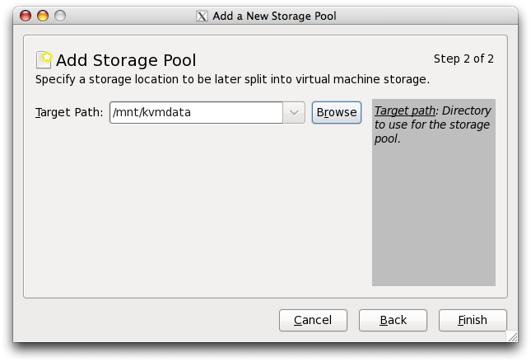Click the Add Storage Pool page icon
This screenshot has width=531, height=362.
tap(44, 59)
